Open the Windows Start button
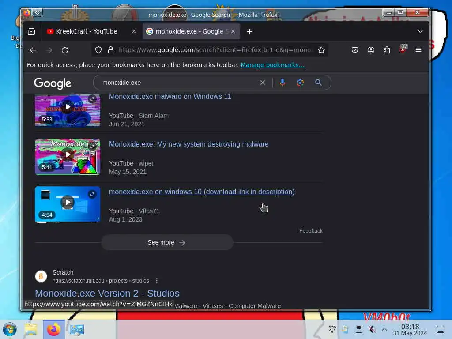This screenshot has width=452, height=339. pos(10,329)
